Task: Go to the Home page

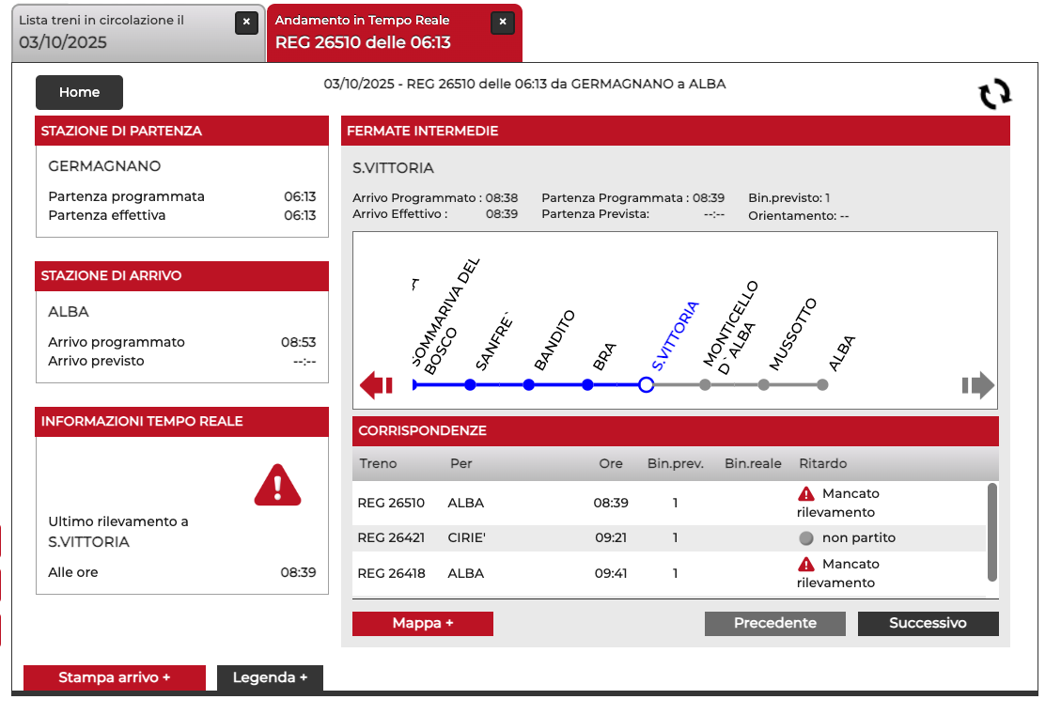Action: 79,92
